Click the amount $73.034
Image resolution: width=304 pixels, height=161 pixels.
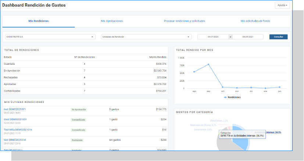(162, 78)
